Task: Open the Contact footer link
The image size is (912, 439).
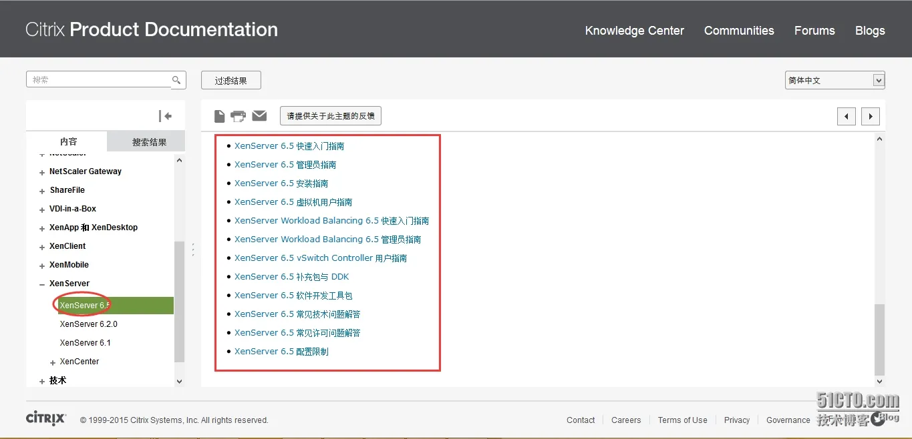Action: click(x=581, y=420)
